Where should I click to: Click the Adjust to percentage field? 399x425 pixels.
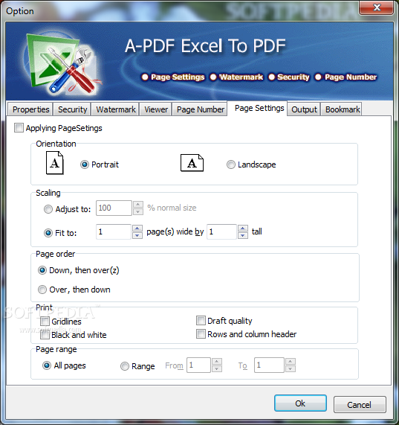click(x=114, y=208)
